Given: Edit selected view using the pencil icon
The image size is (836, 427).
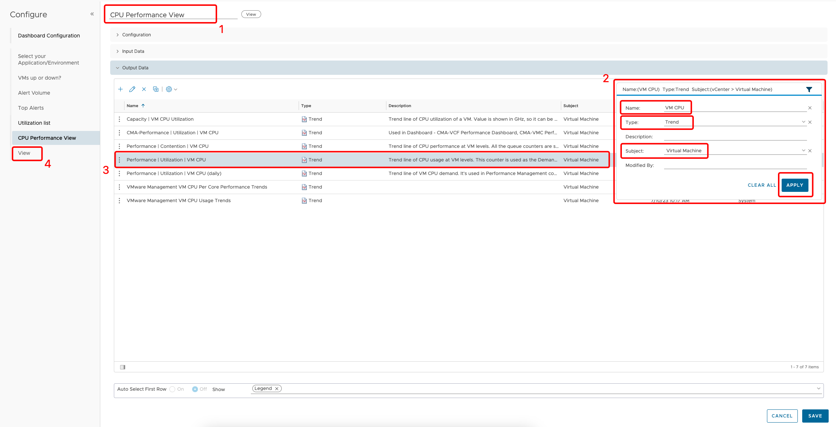Looking at the screenshot, I should 132,89.
